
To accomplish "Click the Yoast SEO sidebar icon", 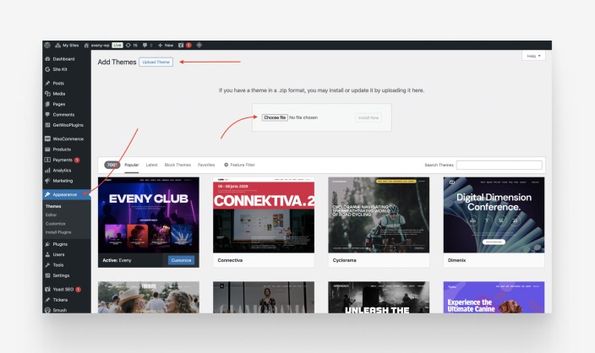I will point(47,290).
